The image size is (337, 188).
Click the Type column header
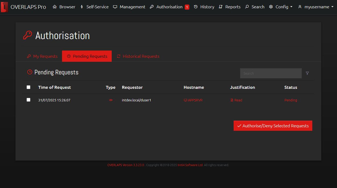[x=111, y=87]
